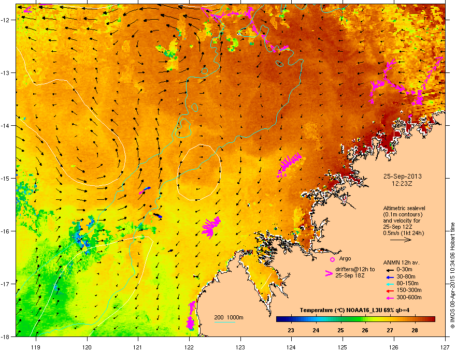Click the Altimetric sealevel text
The width and height of the screenshot is (456, 352).
404,208
